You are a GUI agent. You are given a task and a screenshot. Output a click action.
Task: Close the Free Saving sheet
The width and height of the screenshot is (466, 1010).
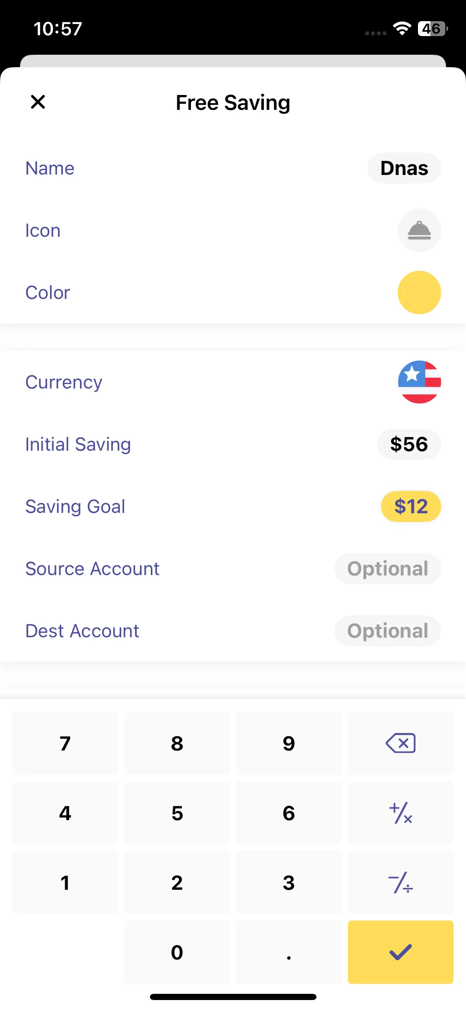[x=38, y=102]
